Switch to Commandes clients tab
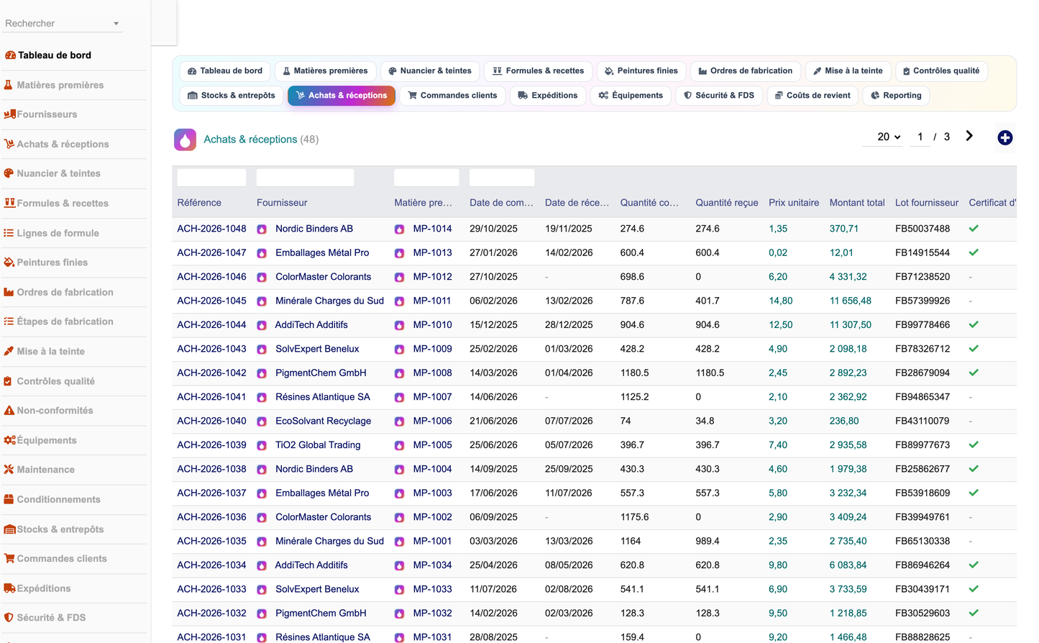The height and width of the screenshot is (643, 1039). tap(452, 96)
